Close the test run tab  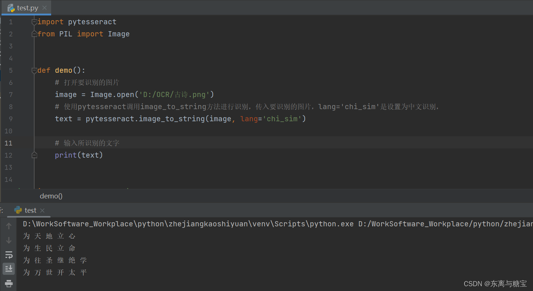[x=42, y=211]
